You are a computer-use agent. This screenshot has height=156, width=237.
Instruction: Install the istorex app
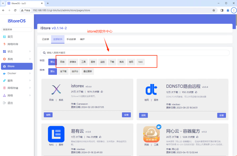(x=126, y=115)
